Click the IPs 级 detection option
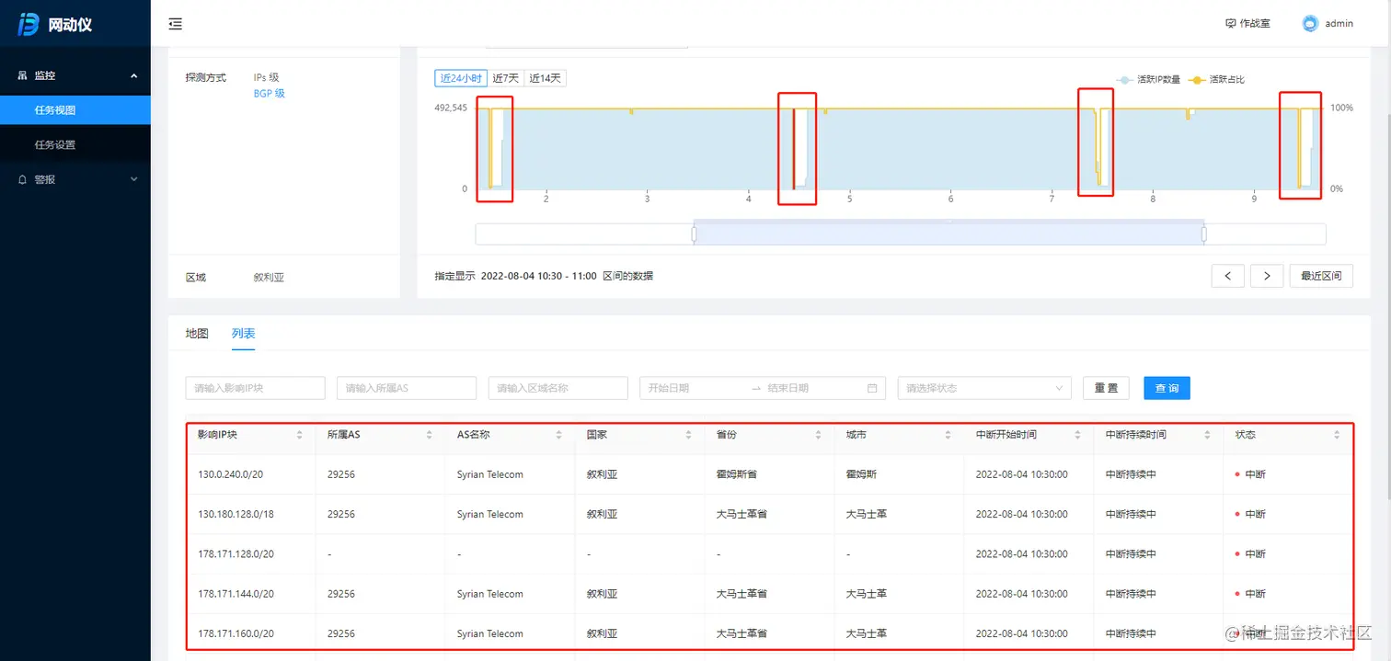Image resolution: width=1391 pixels, height=661 pixels. (267, 77)
